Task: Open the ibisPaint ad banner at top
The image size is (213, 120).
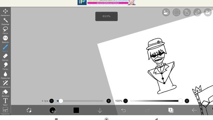Action: pos(106,2)
